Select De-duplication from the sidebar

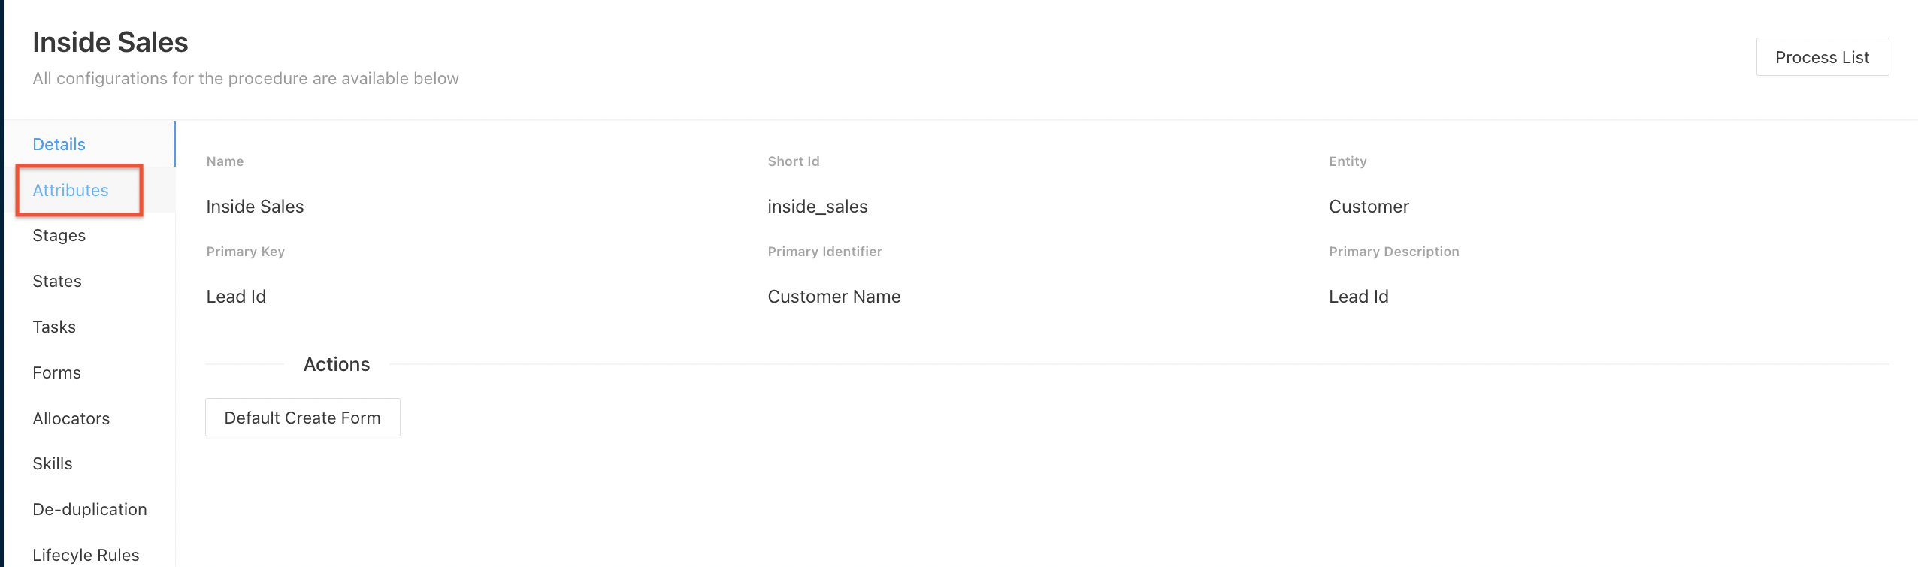tap(89, 509)
